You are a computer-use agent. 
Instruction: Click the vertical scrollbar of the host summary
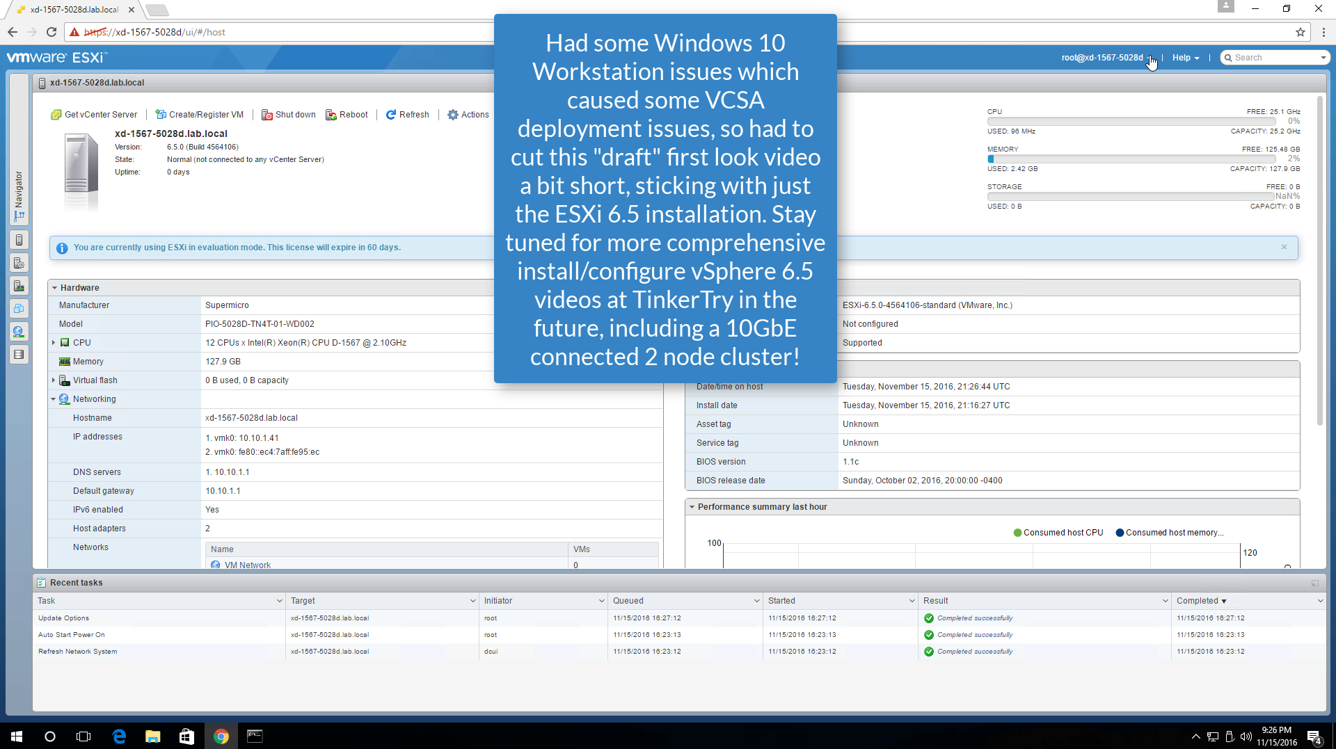pos(1319,261)
